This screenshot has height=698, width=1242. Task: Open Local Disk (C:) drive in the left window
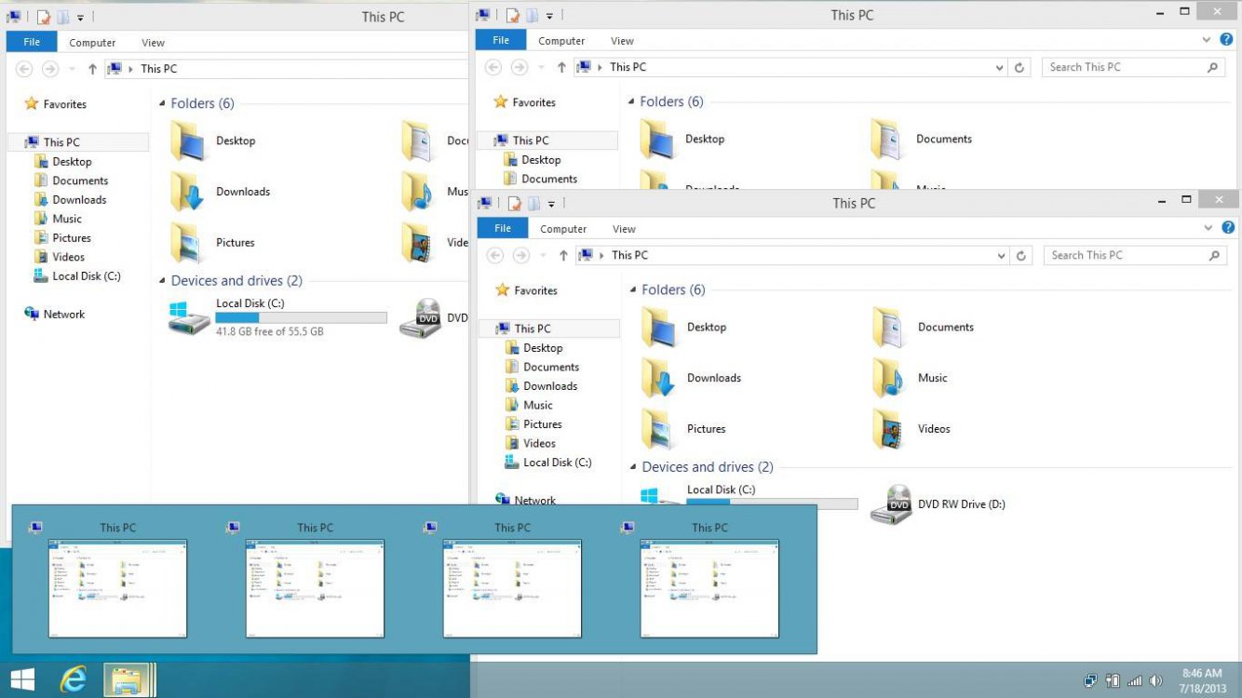pos(277,317)
